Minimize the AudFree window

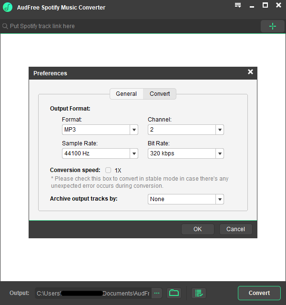(x=252, y=7)
